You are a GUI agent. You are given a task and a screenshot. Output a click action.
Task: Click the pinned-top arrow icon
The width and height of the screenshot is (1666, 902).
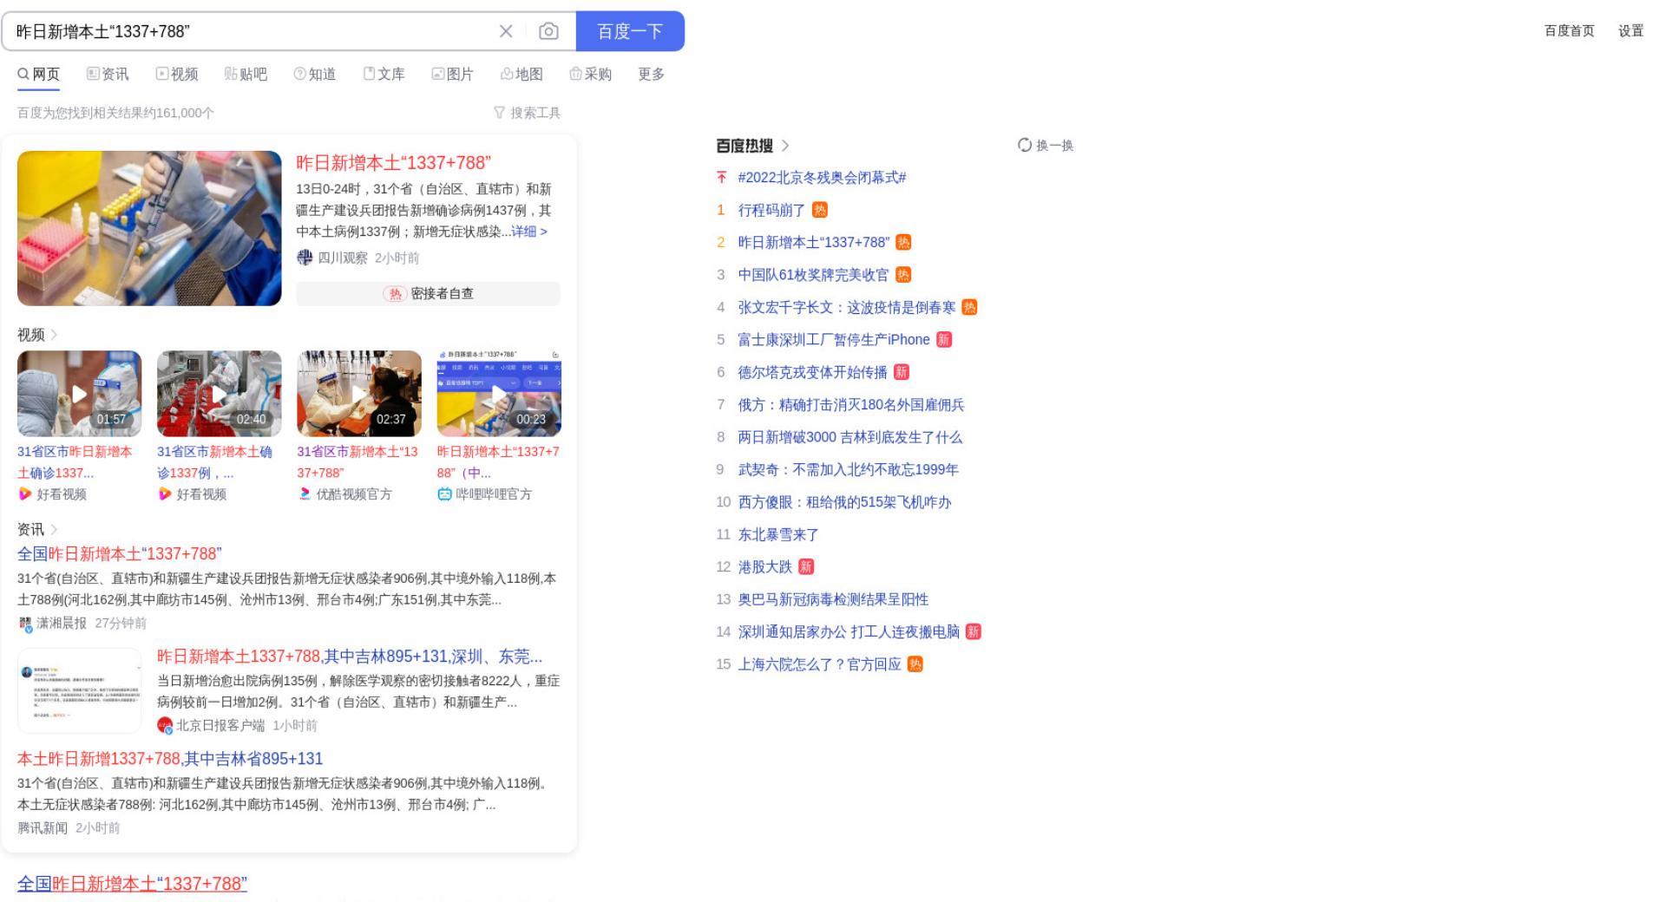(x=721, y=178)
